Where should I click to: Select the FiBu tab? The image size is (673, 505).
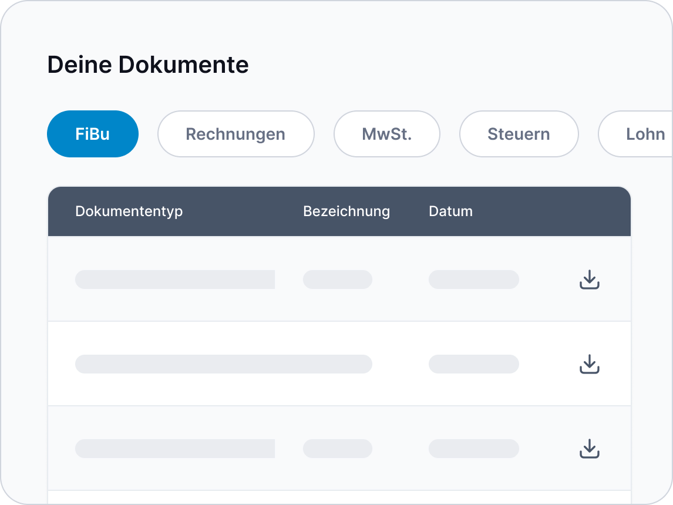click(x=93, y=134)
